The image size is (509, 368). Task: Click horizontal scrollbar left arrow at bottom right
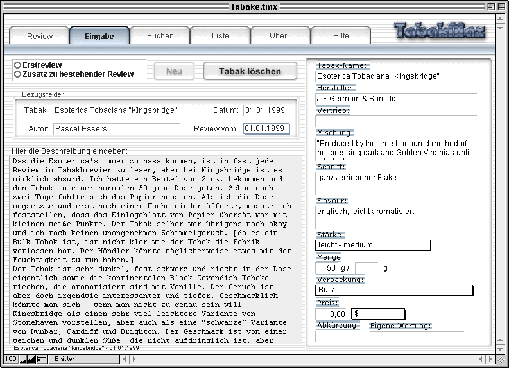coord(481,359)
